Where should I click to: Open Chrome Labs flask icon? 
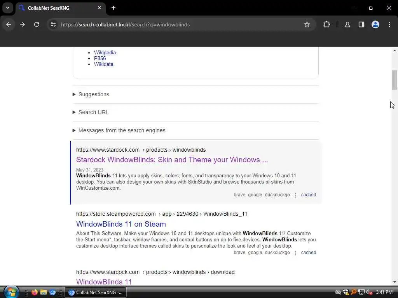[347, 24]
